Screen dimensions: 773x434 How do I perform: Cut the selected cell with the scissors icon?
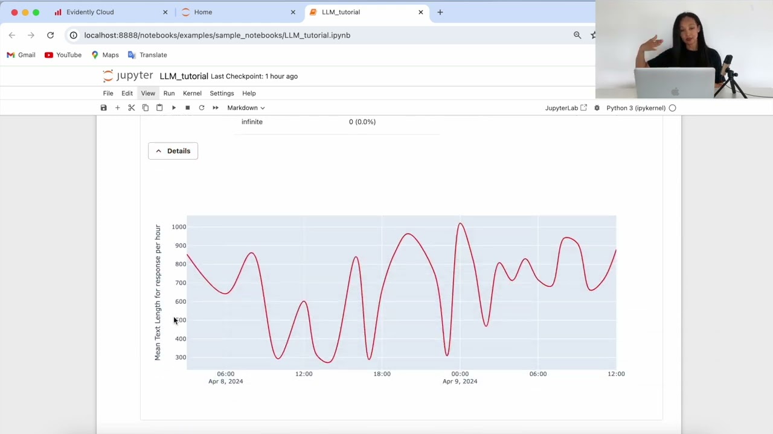tap(131, 108)
